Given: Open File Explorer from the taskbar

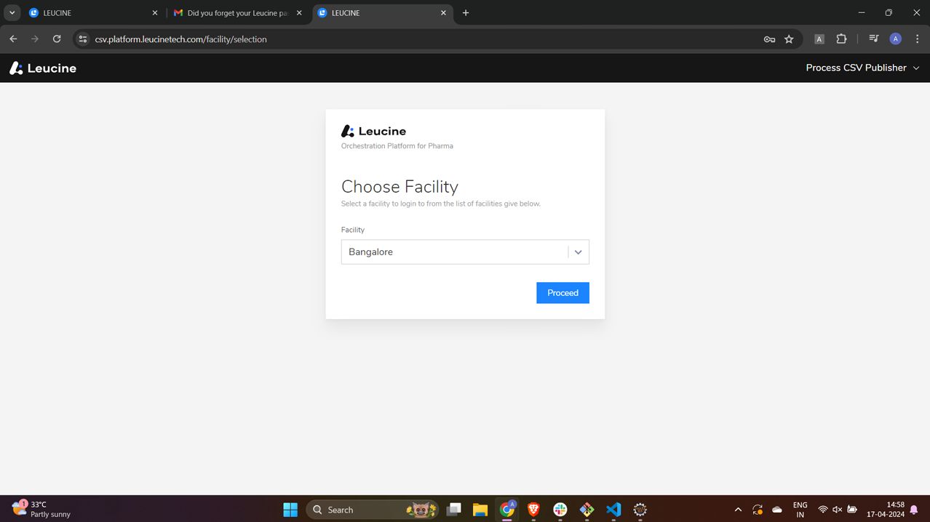Looking at the screenshot, I should [480, 510].
